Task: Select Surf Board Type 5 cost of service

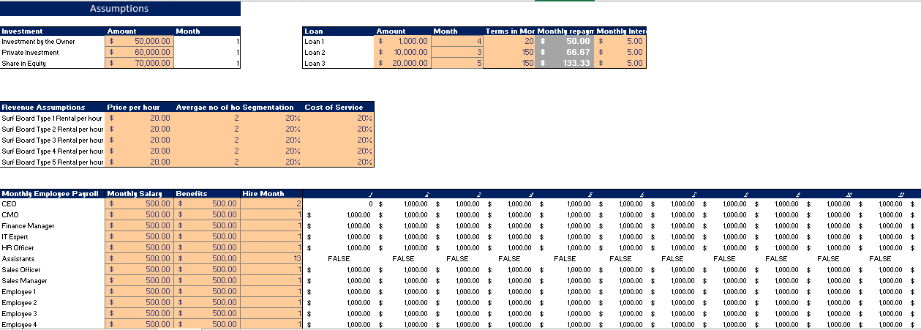Action: [x=337, y=162]
